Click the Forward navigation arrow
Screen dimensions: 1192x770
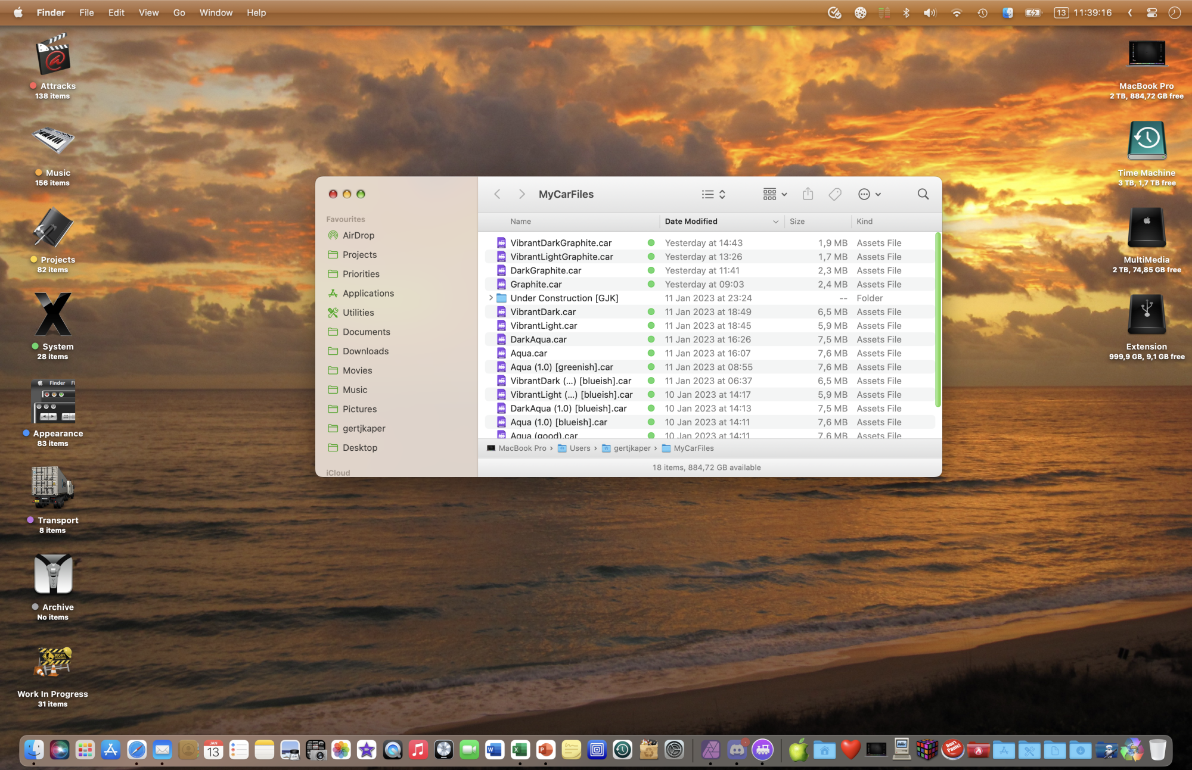point(521,194)
